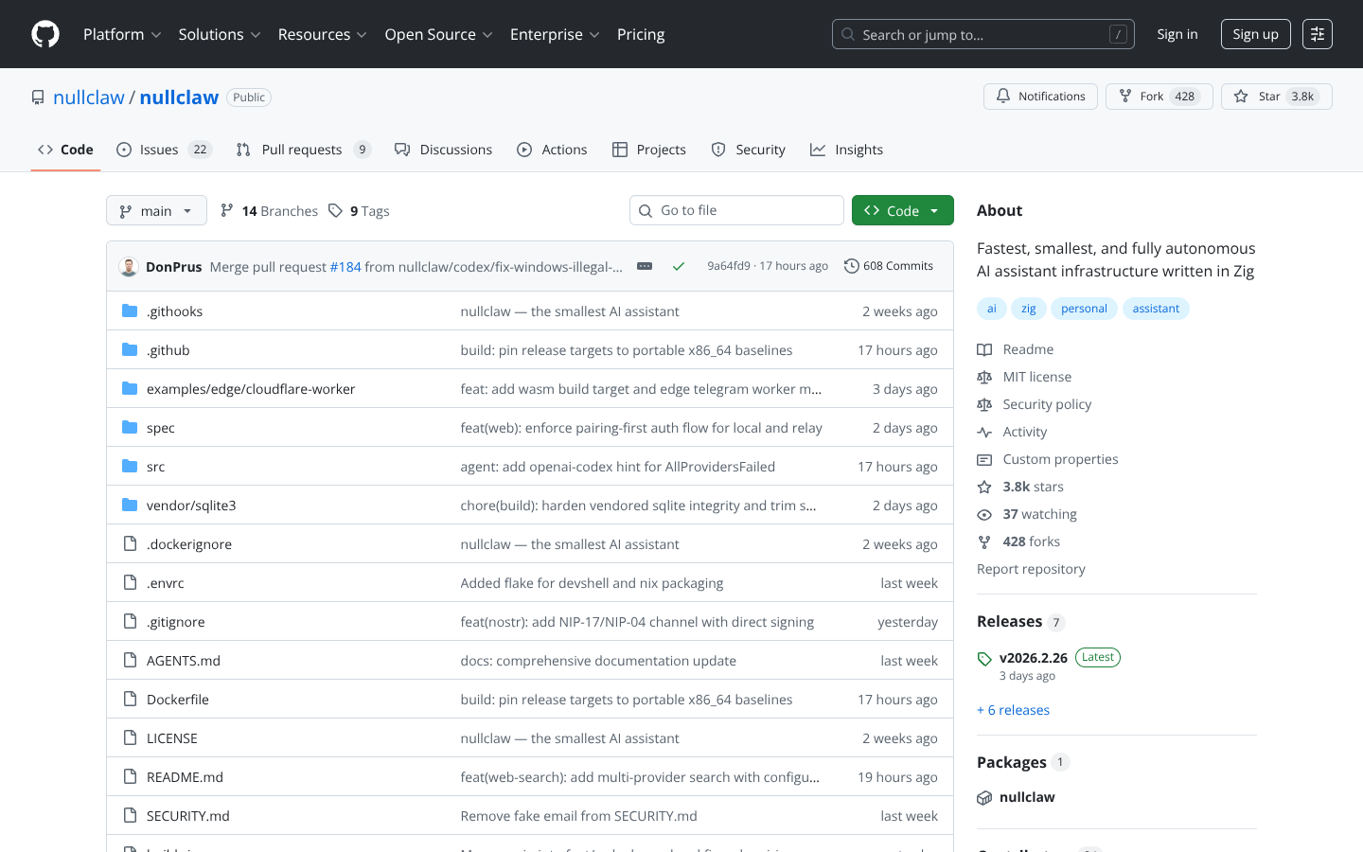This screenshot has width=1363, height=852.
Task: Click the Sign up button
Action: [1255, 34]
